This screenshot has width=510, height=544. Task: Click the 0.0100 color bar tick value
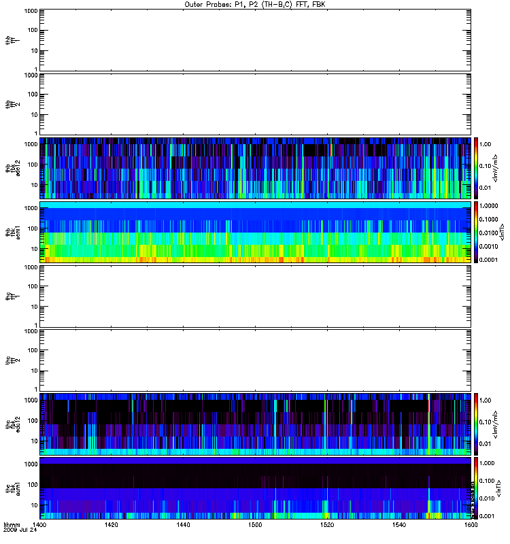pos(488,233)
